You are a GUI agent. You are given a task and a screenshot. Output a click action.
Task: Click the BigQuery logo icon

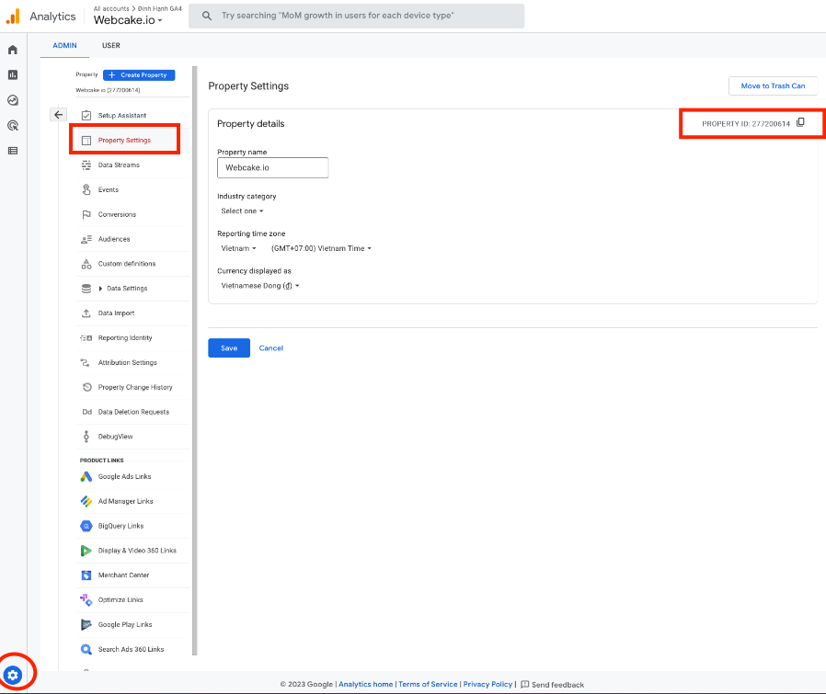click(x=86, y=526)
